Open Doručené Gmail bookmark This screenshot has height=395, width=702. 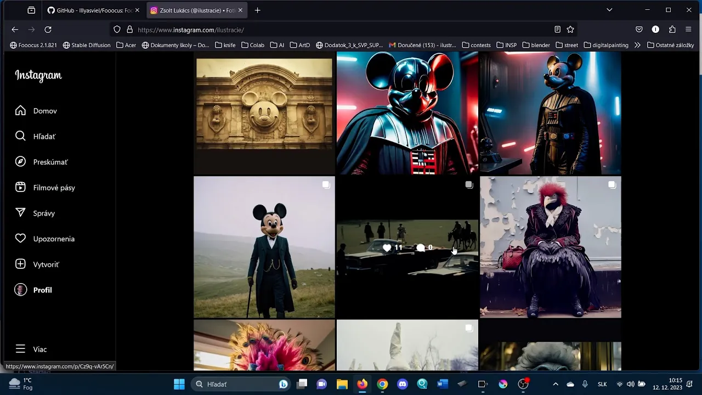(x=422, y=45)
